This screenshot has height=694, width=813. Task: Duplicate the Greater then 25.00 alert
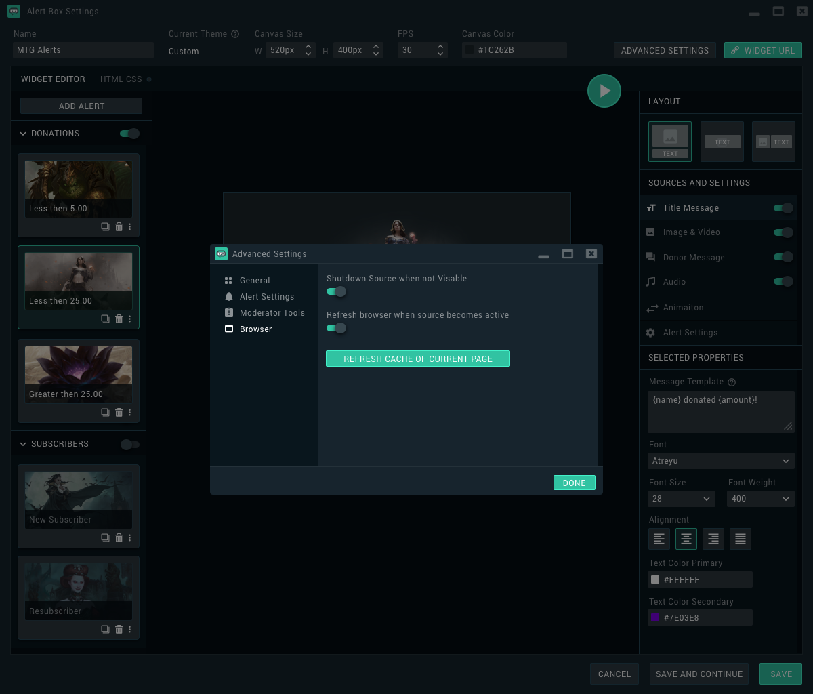pyautogui.click(x=105, y=412)
